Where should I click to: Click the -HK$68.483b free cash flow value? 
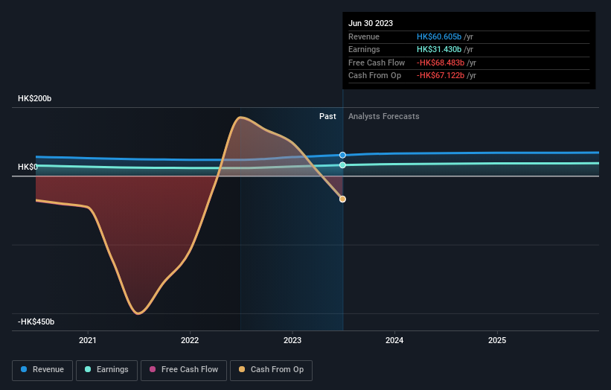point(441,63)
